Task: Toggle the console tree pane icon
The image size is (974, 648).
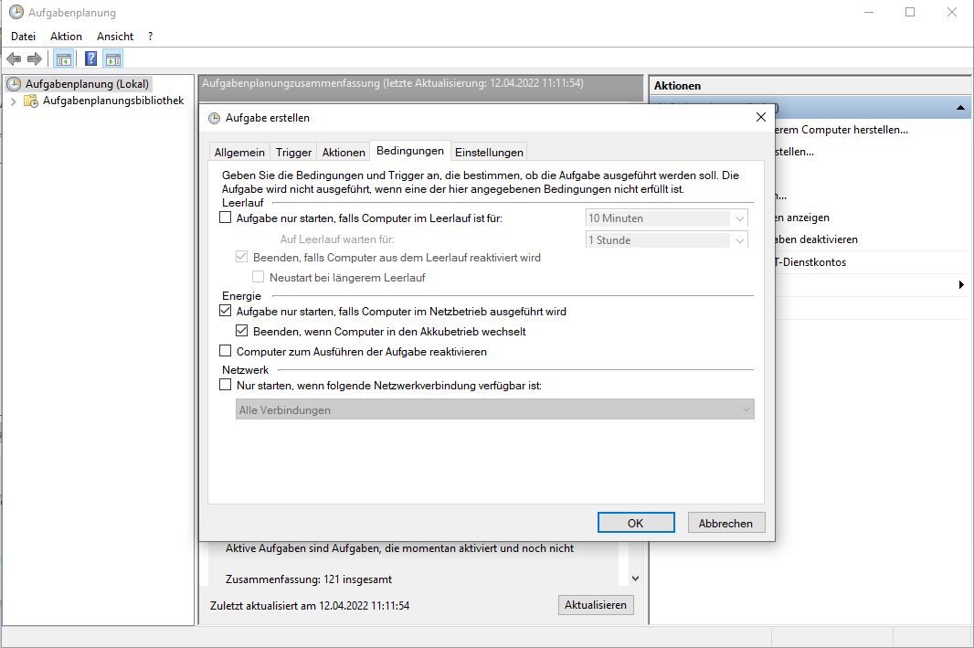Action: (63, 59)
